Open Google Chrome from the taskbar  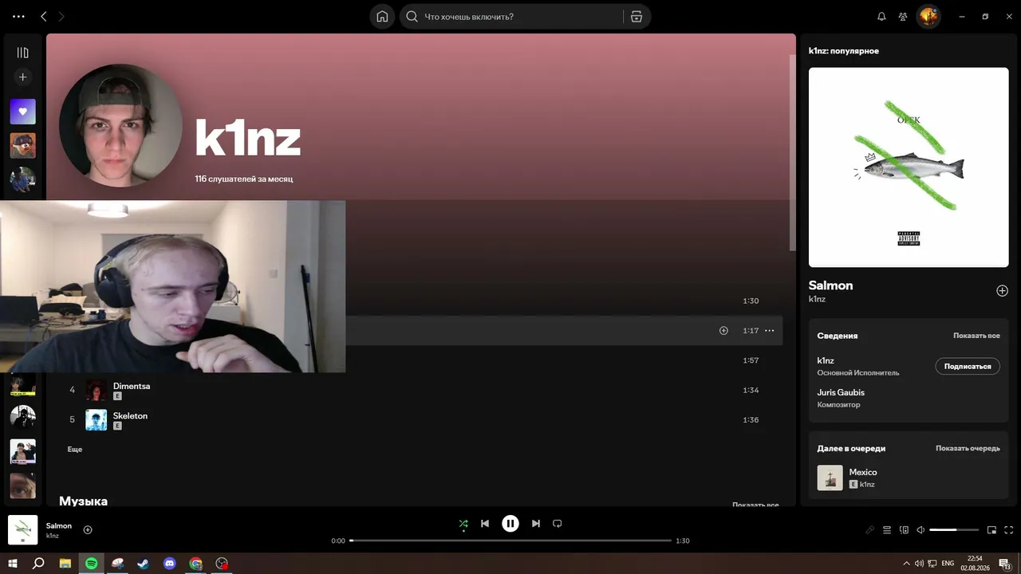click(195, 564)
